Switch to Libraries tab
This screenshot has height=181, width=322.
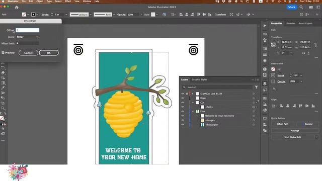click(290, 24)
